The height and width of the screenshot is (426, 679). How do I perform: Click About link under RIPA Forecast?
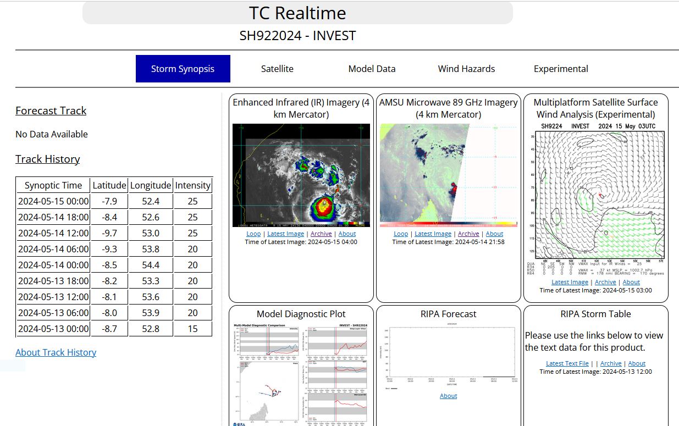pos(448,396)
